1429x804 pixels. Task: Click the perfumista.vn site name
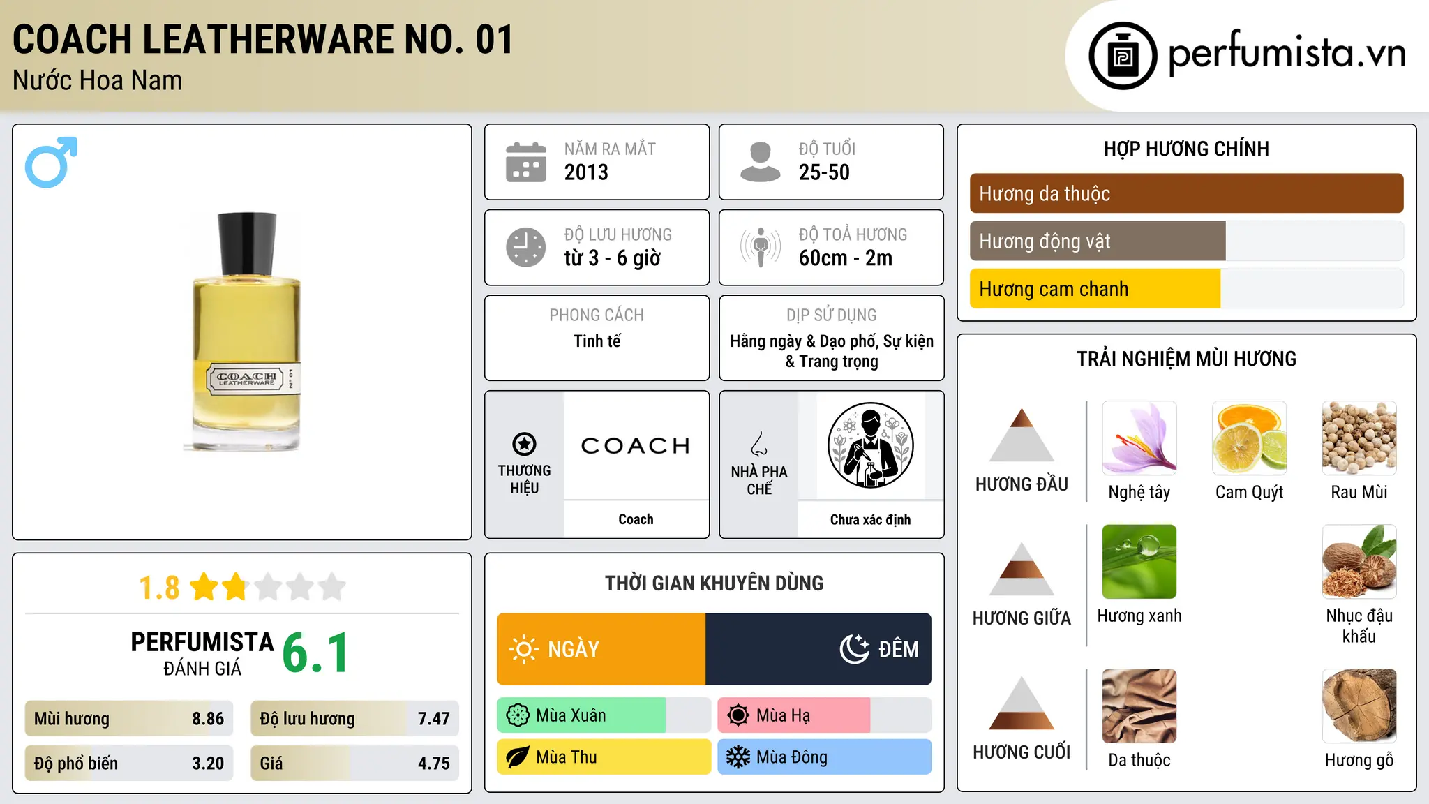[1287, 53]
